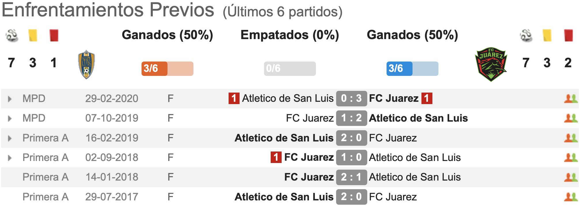
Task: Click the bold Atletico de San Luis name beside 1 : 2
Action: [x=418, y=118]
